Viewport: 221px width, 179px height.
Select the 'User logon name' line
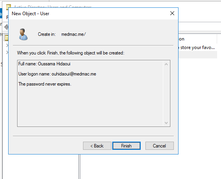click(57, 74)
